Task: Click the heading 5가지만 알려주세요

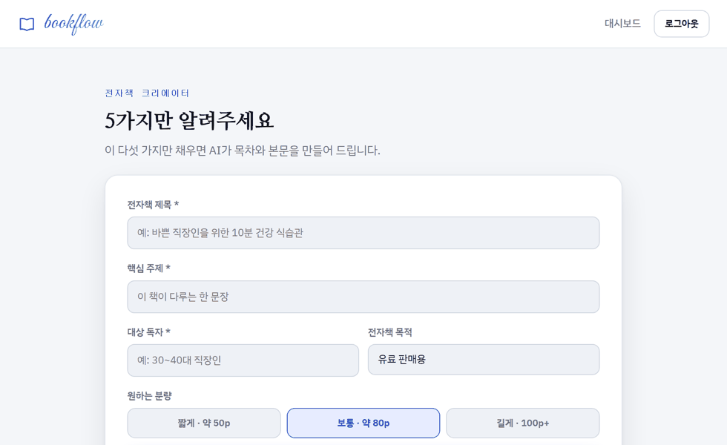Action: tap(189, 120)
